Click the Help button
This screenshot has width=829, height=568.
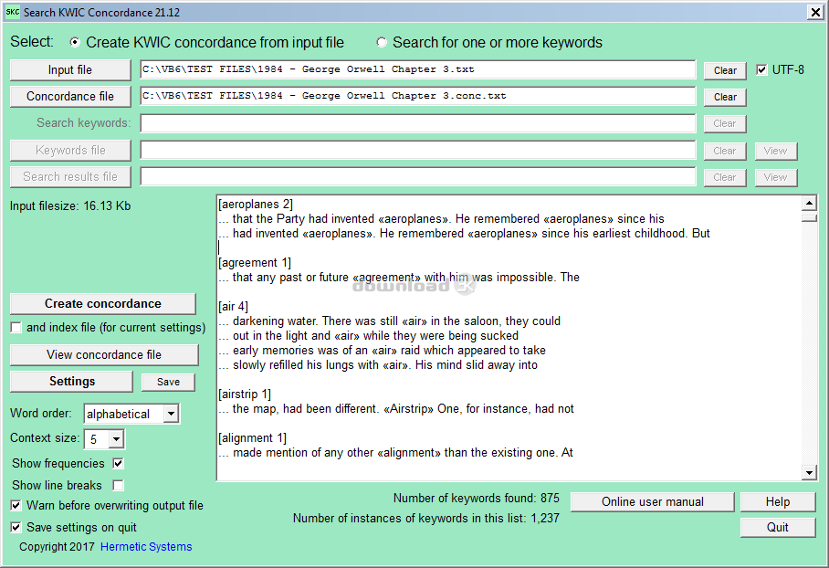point(778,502)
